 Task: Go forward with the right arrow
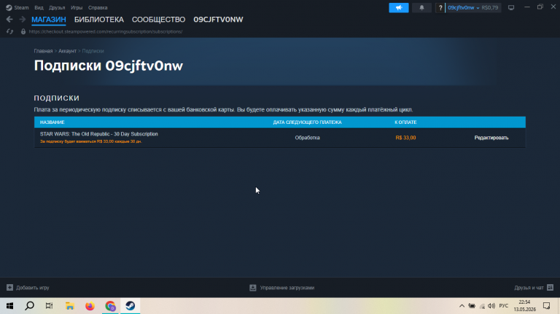coord(22,19)
